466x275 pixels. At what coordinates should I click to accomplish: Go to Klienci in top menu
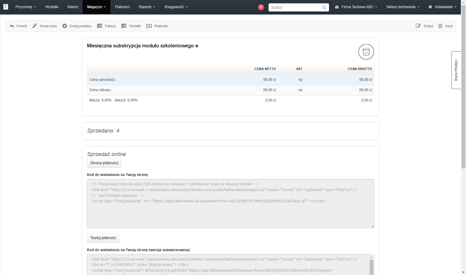coord(73,7)
